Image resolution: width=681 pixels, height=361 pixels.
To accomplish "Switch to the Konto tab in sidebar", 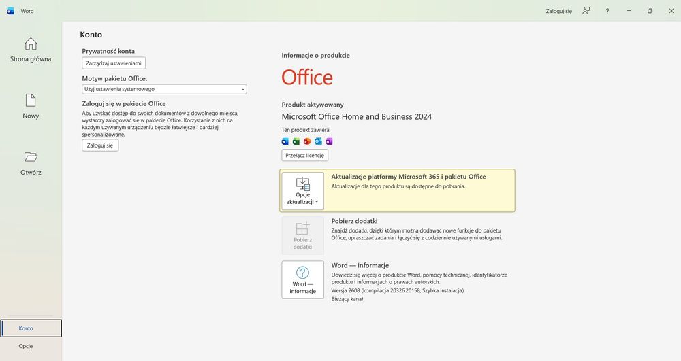I will 31,328.
